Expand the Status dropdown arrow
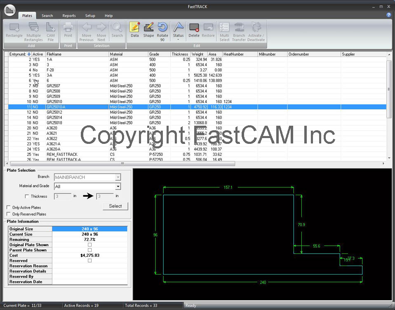The height and width of the screenshot is (310, 395). 179,40
